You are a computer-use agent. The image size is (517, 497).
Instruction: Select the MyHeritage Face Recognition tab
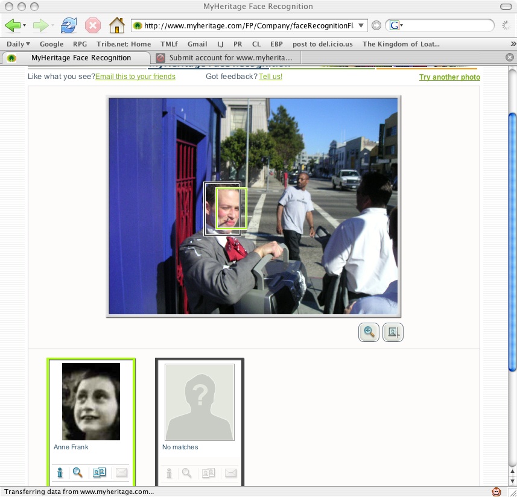pyautogui.click(x=80, y=58)
